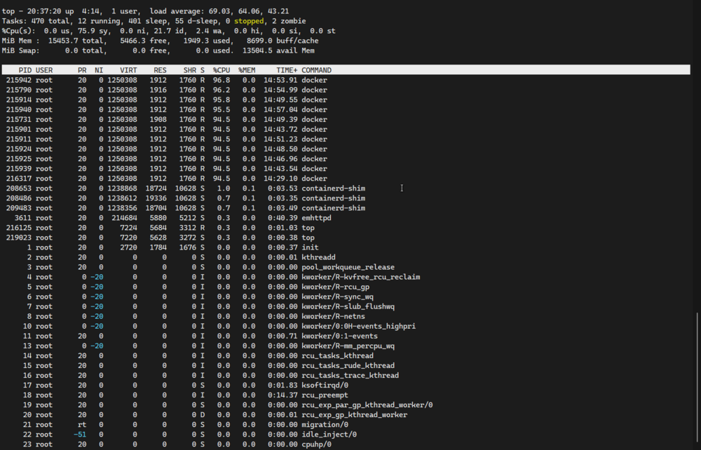
Task: Select the '15453.7 total' memory value
Action: click(77, 41)
